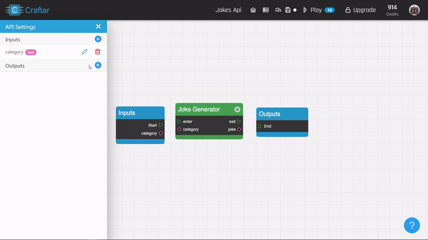Click the cloud upload publish icon
The image size is (428, 240).
point(278,10)
